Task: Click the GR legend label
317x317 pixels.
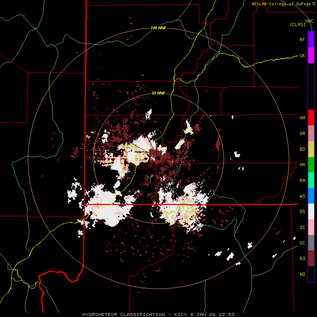Action: click(x=302, y=133)
